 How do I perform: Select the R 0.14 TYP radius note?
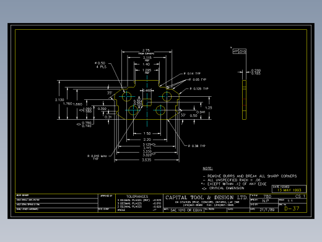tap(192, 73)
